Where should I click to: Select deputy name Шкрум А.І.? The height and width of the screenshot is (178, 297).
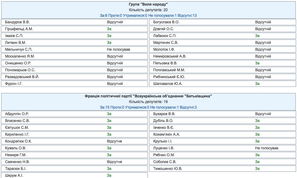coord(14,176)
